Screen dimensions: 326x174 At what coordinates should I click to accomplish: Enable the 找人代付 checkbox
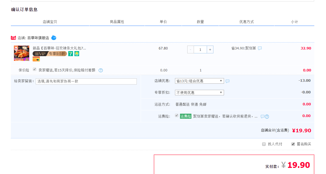pyautogui.click(x=264, y=144)
